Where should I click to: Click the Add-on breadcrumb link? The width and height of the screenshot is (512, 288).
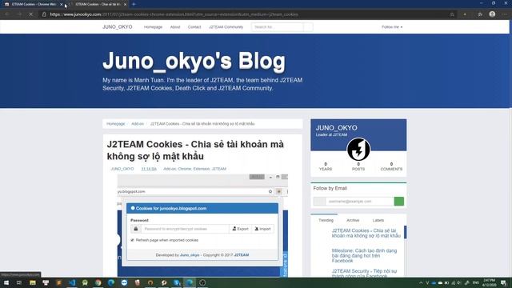point(138,124)
